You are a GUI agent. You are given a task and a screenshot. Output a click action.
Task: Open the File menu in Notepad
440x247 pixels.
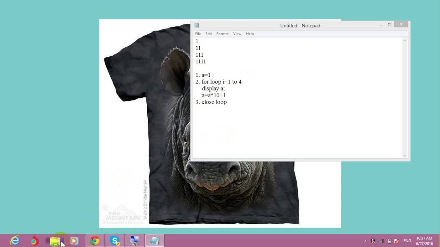tap(198, 34)
